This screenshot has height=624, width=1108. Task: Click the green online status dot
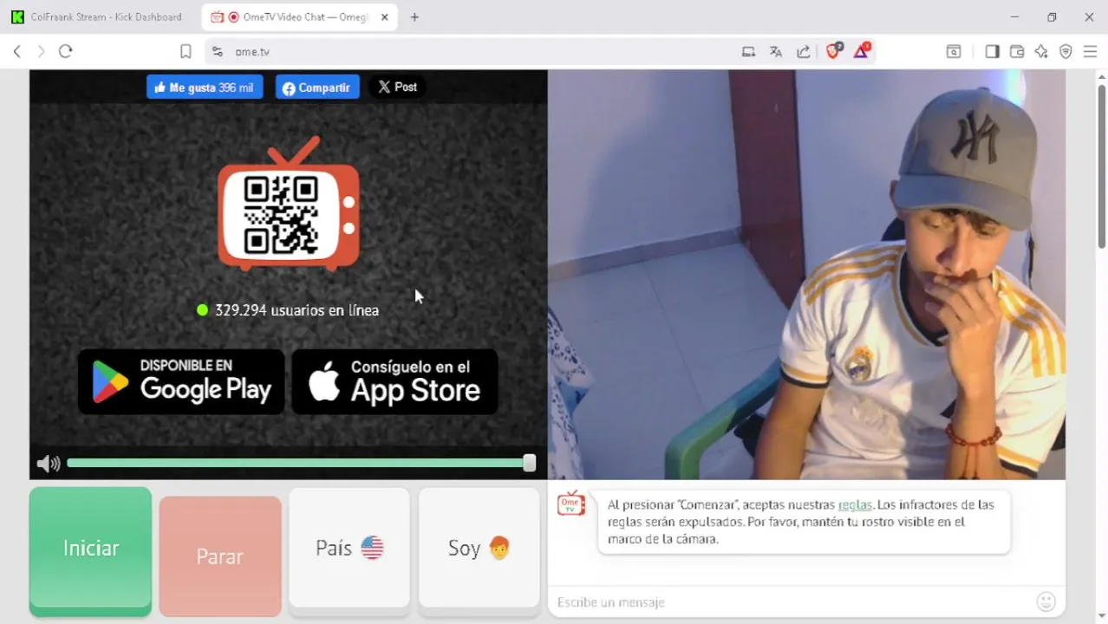pos(202,310)
